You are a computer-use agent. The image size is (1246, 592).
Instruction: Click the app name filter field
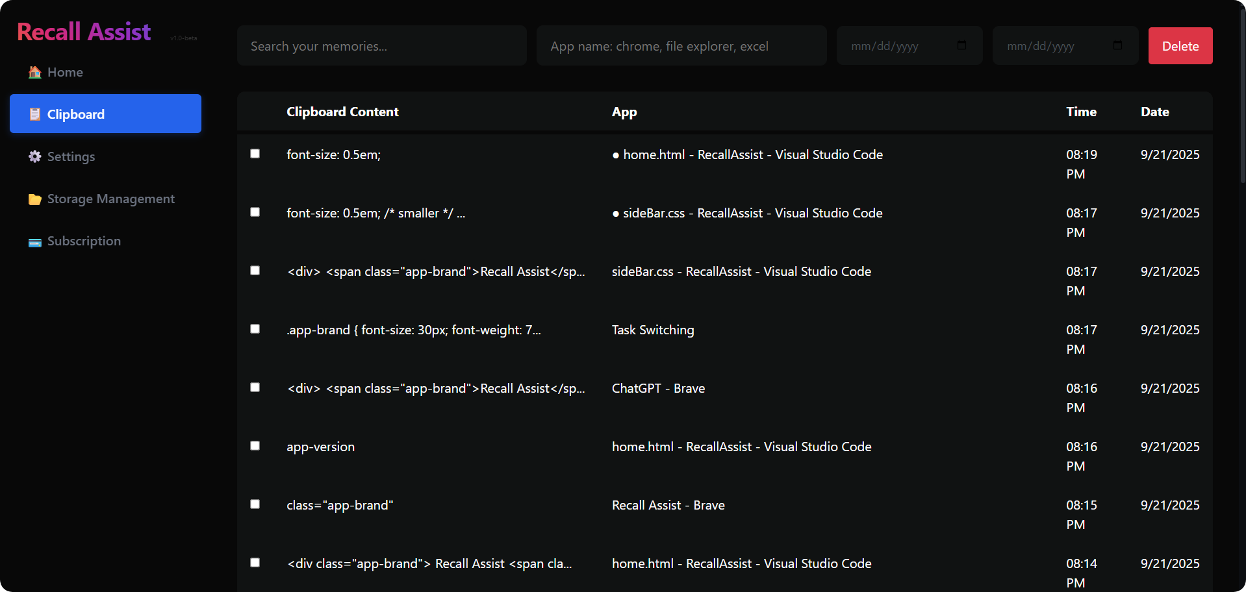click(681, 45)
